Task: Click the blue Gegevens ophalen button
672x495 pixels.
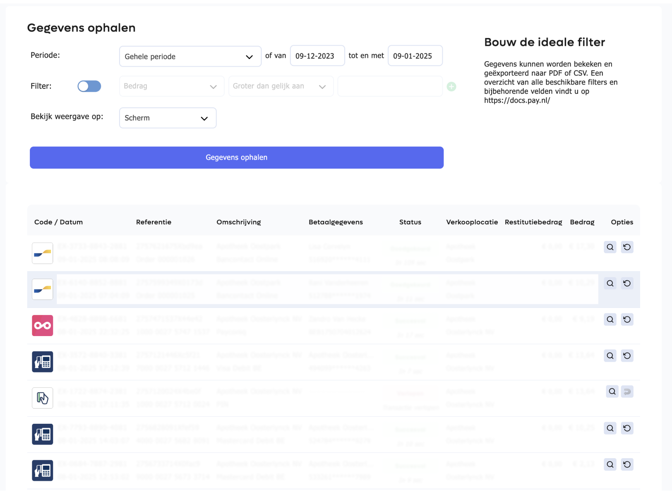Action: (x=237, y=157)
